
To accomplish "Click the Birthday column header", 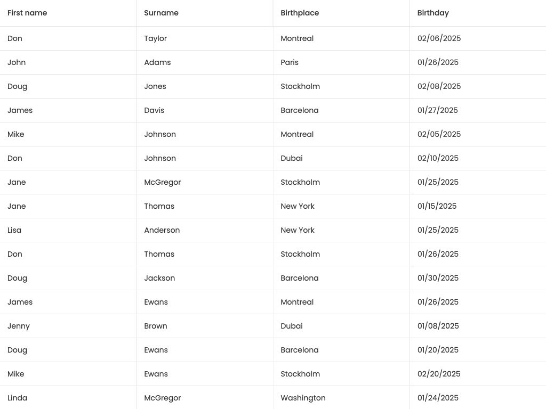I will (433, 13).
